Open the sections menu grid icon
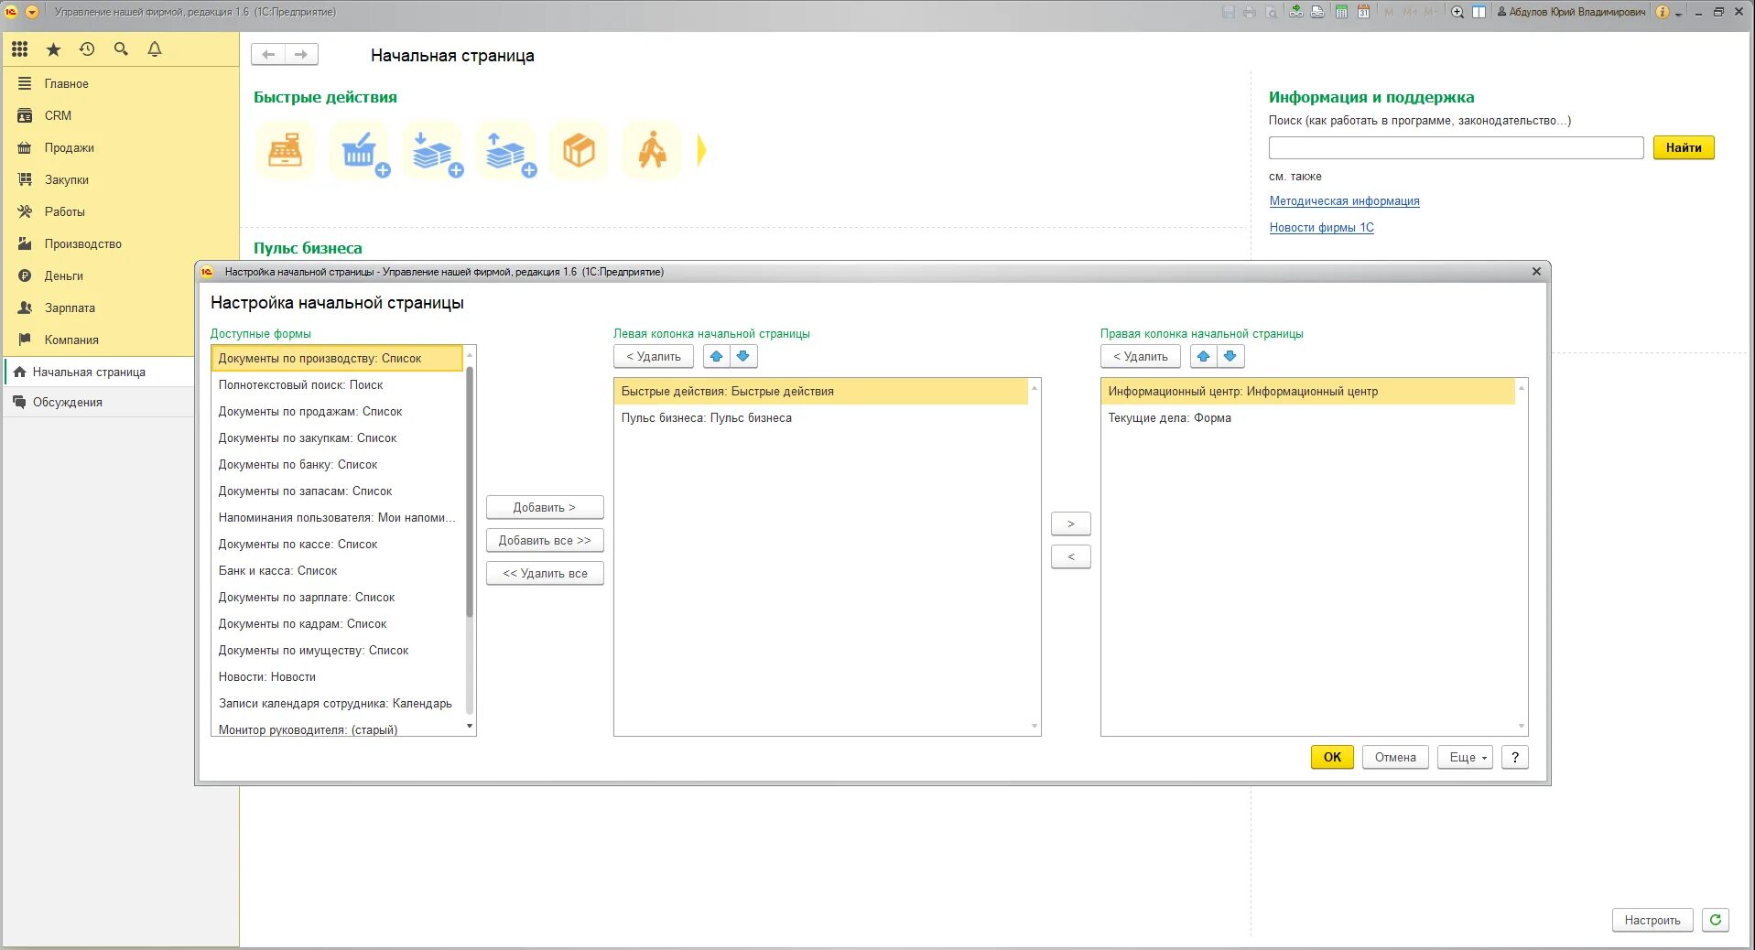1755x950 pixels. point(20,49)
